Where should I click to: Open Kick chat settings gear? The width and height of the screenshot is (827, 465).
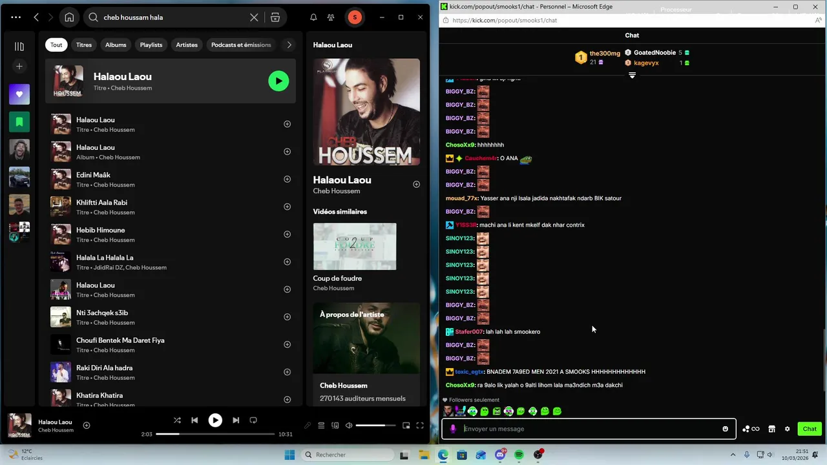tap(787, 429)
